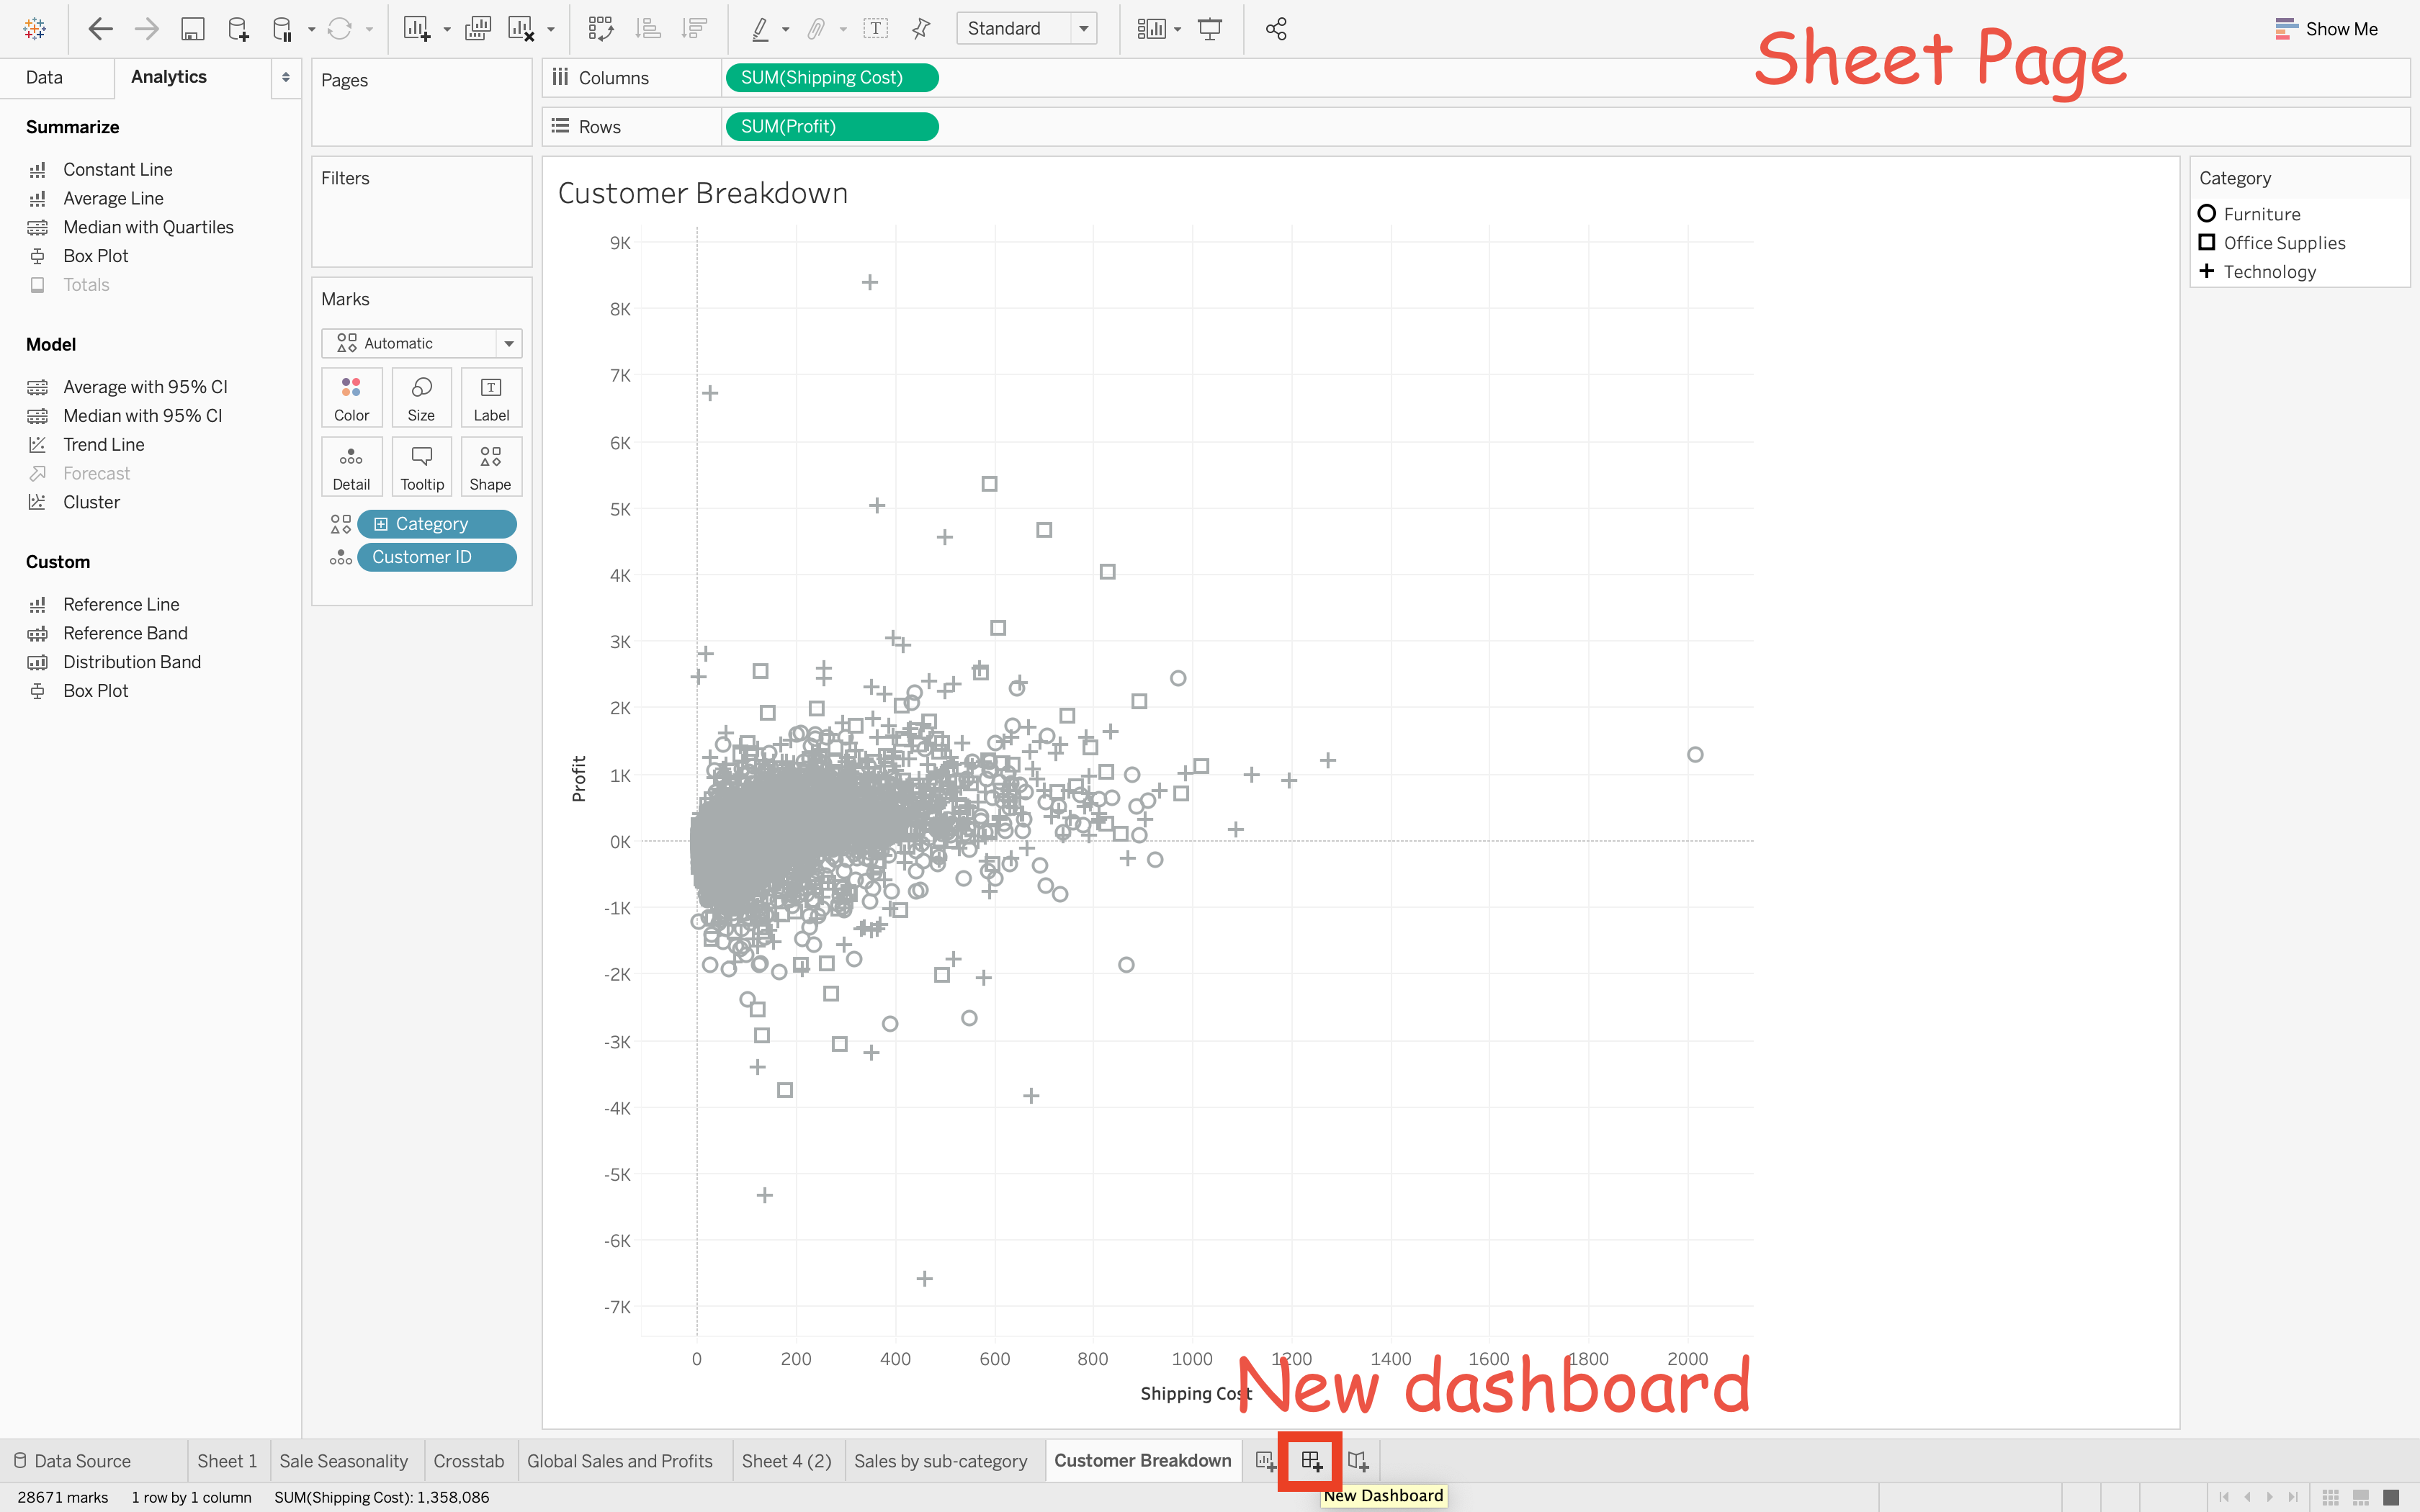Screen dimensions: 2420x1512
Task: Click the New Dashboard icon
Action: pos(1311,1461)
